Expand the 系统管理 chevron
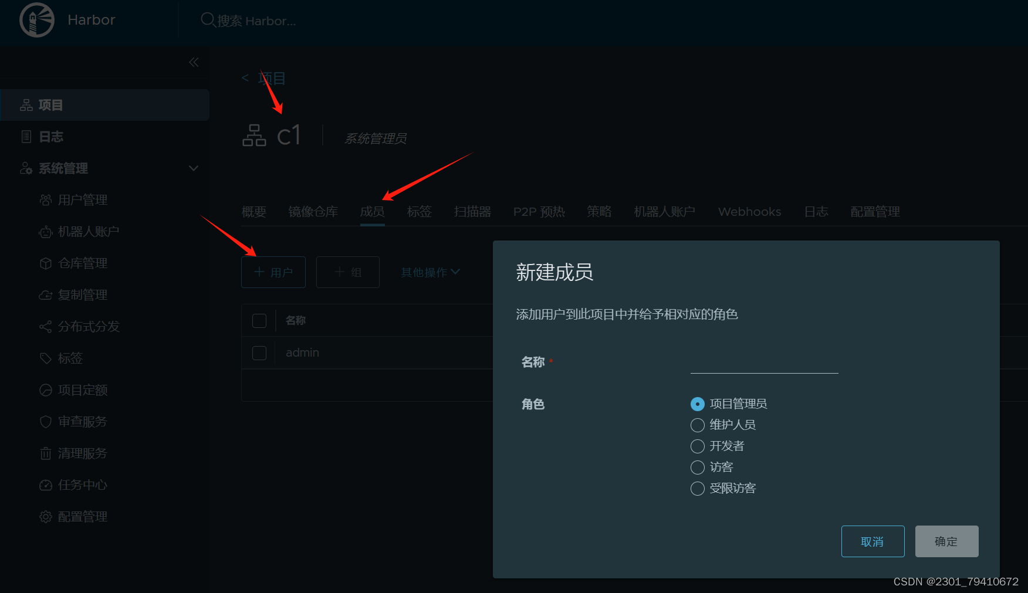The height and width of the screenshot is (593, 1028). pyautogui.click(x=194, y=168)
